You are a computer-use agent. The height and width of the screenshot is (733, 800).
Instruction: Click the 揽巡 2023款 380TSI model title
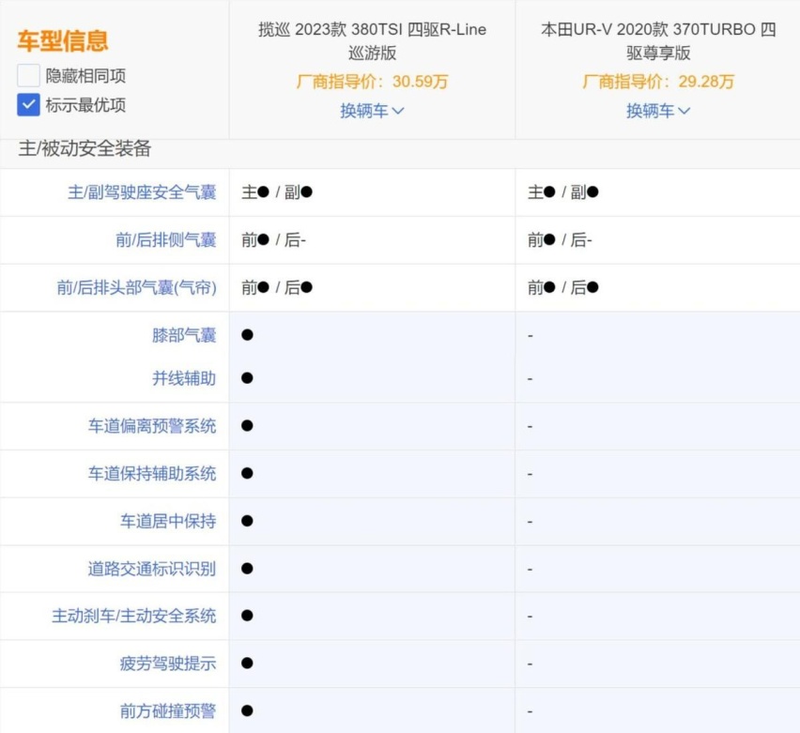click(372, 40)
